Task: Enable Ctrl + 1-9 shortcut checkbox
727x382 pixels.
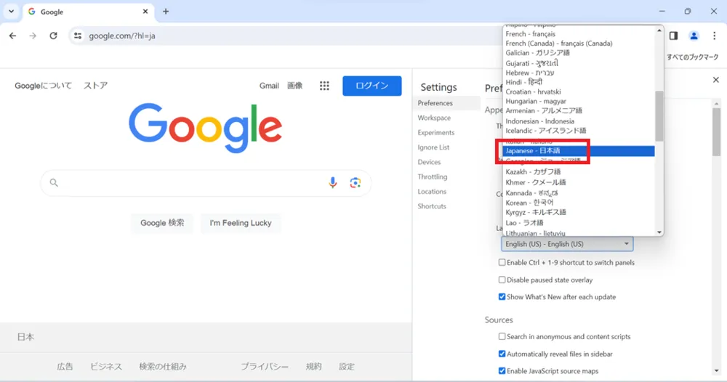Action: (502, 263)
